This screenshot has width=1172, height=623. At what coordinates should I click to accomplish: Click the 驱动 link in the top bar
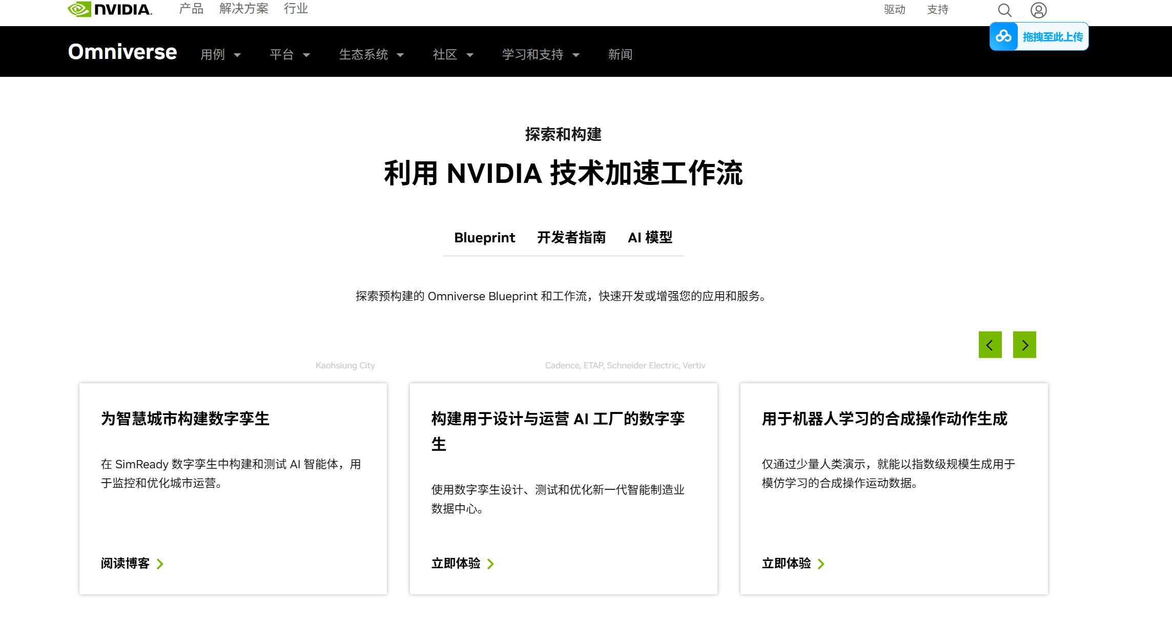point(894,10)
